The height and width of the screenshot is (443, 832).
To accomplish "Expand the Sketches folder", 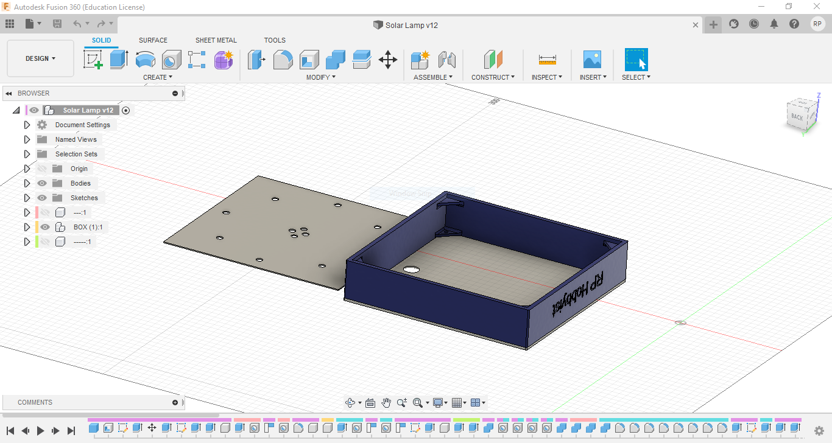I will point(27,198).
